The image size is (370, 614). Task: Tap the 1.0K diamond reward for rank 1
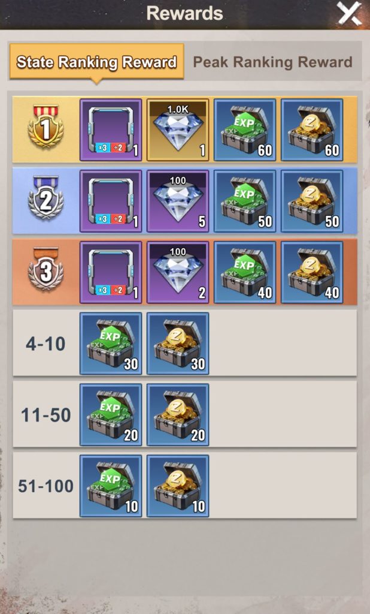click(x=178, y=130)
